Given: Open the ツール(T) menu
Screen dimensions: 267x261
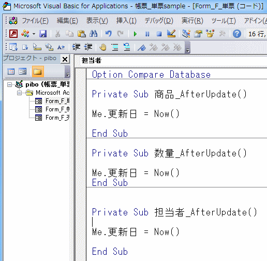Looking at the screenshot, I should tap(224, 21).
